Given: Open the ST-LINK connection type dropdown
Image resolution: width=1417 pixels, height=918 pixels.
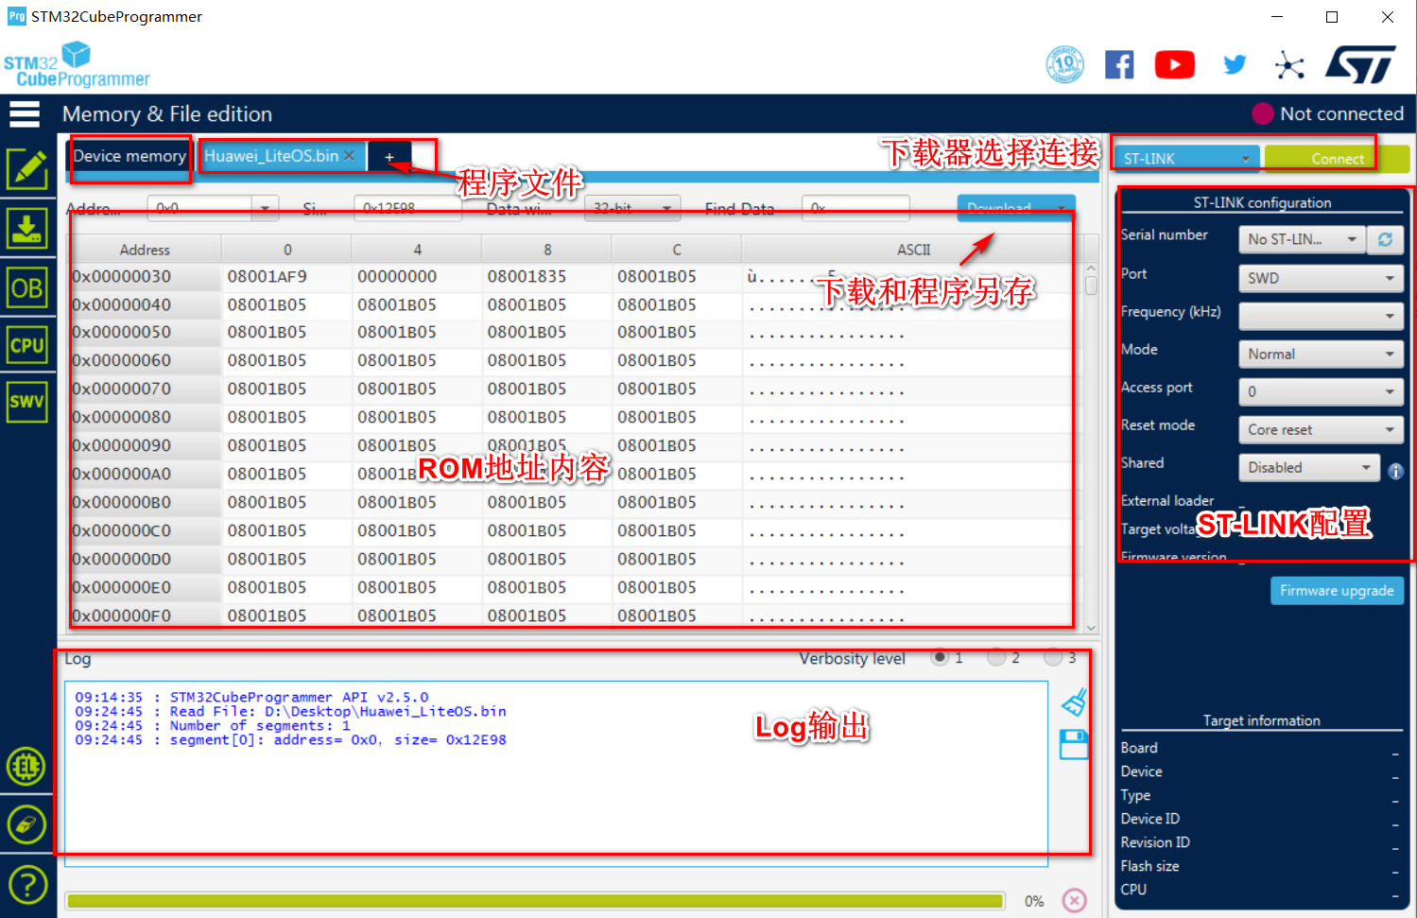Looking at the screenshot, I should (x=1187, y=159).
